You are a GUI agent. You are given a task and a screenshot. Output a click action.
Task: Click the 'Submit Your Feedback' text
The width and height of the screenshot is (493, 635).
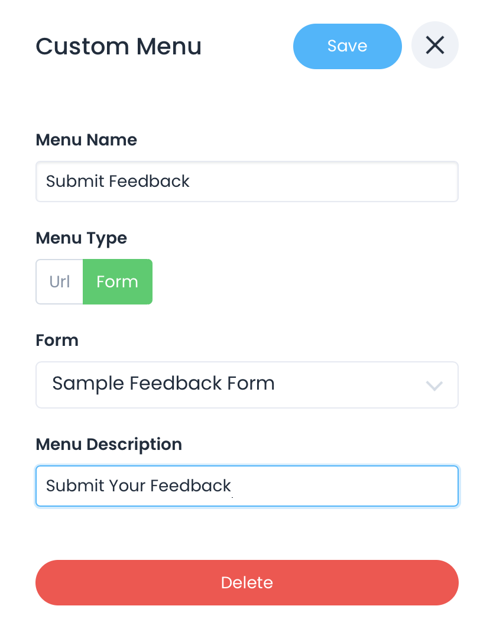coord(138,485)
